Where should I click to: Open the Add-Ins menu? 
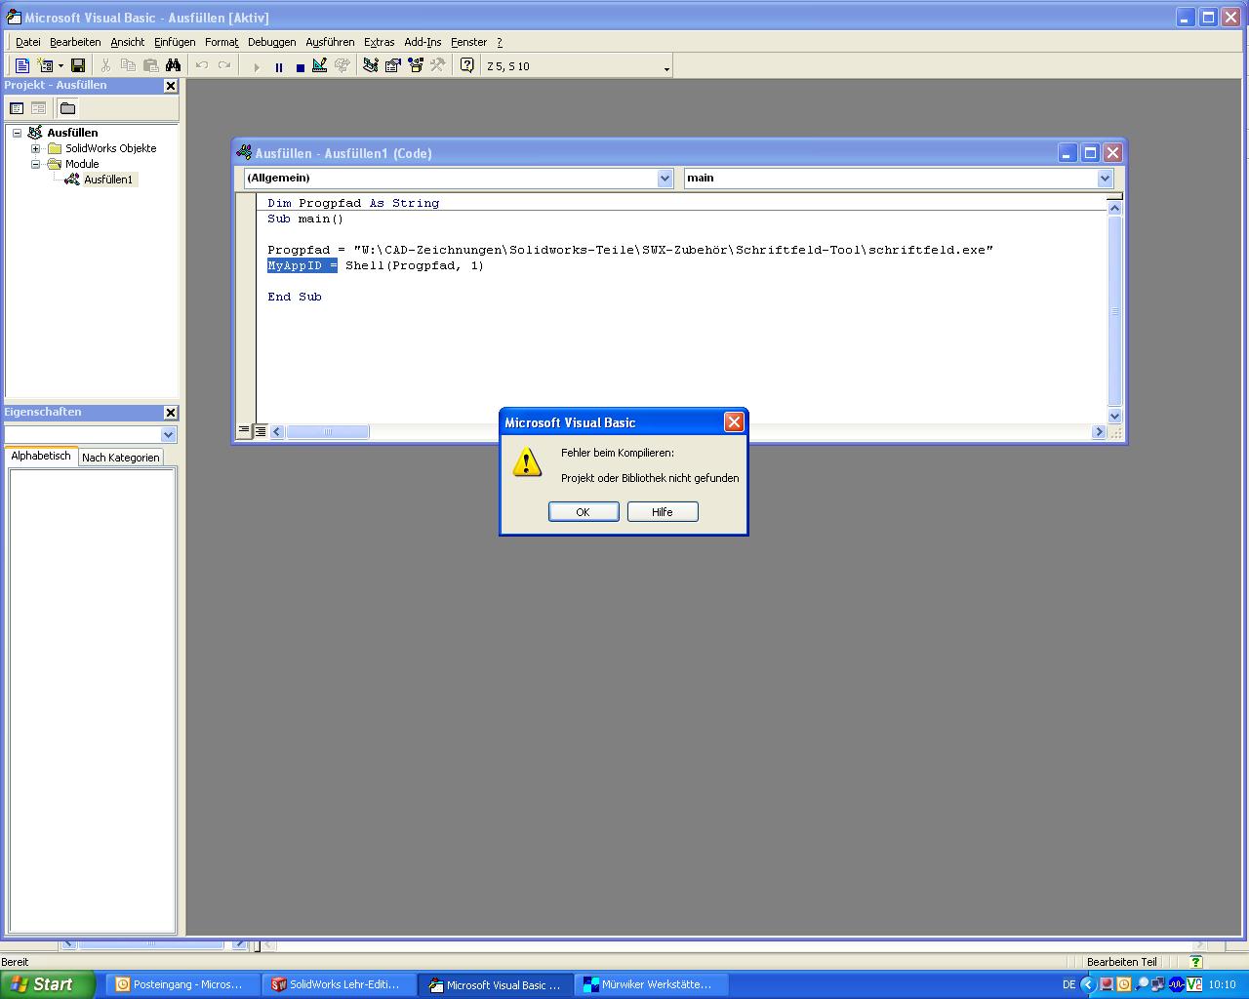click(x=423, y=42)
